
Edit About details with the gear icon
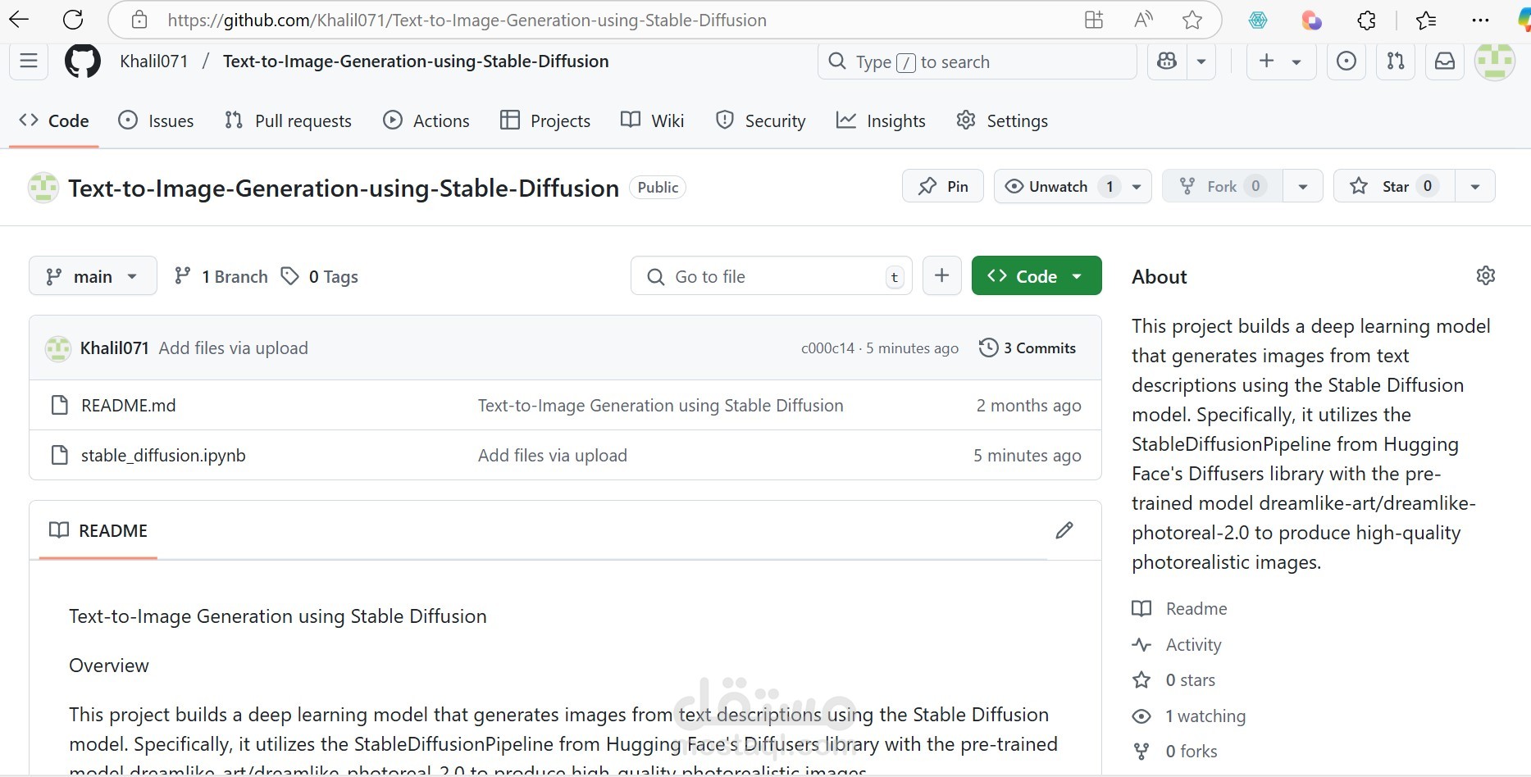1485,275
